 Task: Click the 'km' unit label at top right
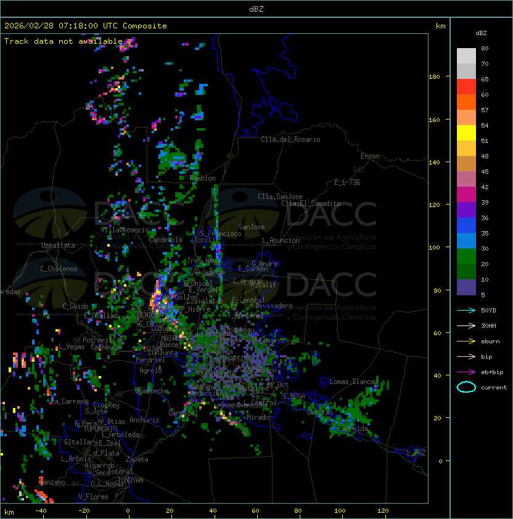coord(440,26)
